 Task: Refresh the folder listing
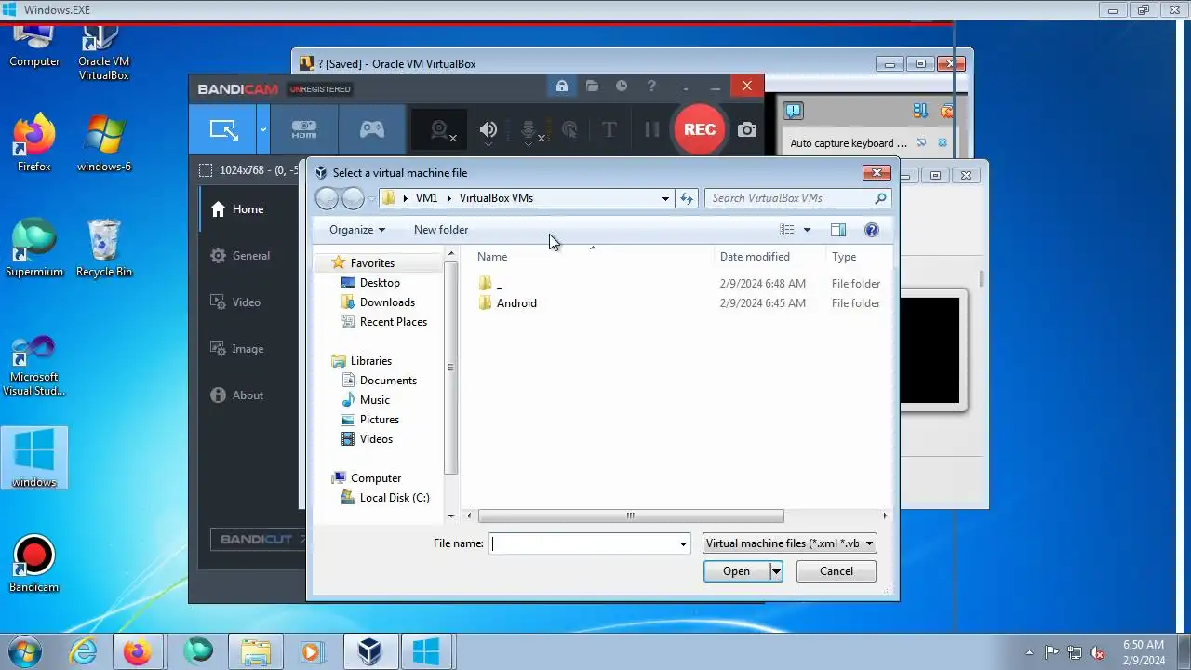[687, 198]
